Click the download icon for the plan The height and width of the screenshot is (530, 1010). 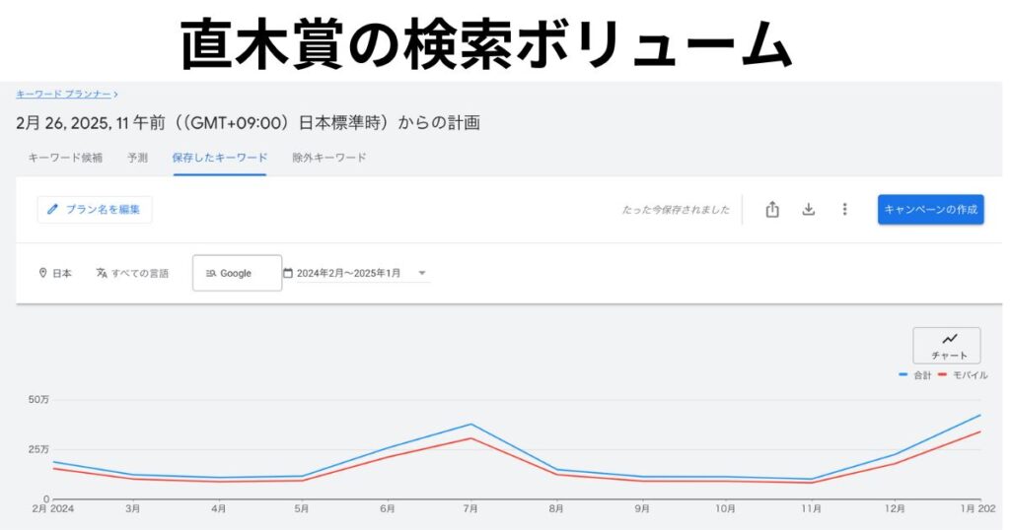809,209
